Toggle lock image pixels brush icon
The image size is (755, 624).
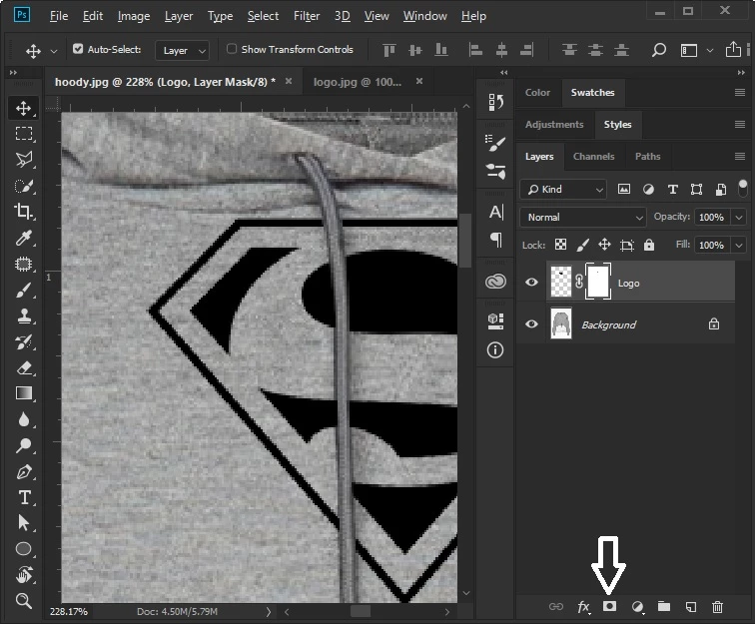tap(582, 245)
